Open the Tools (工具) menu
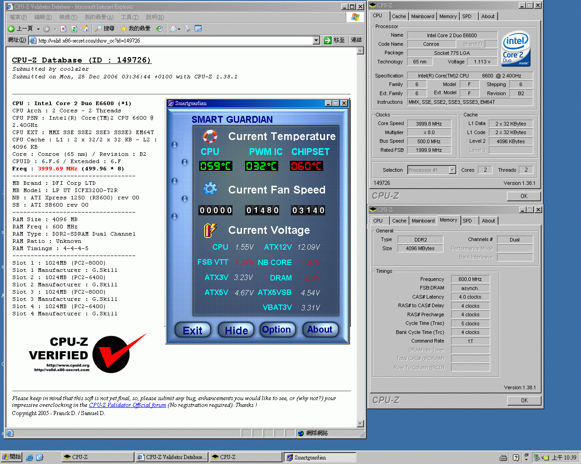581x464 pixels. (x=129, y=17)
